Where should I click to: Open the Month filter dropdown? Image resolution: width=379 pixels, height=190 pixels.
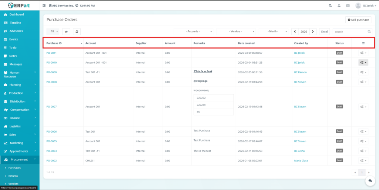click(274, 32)
